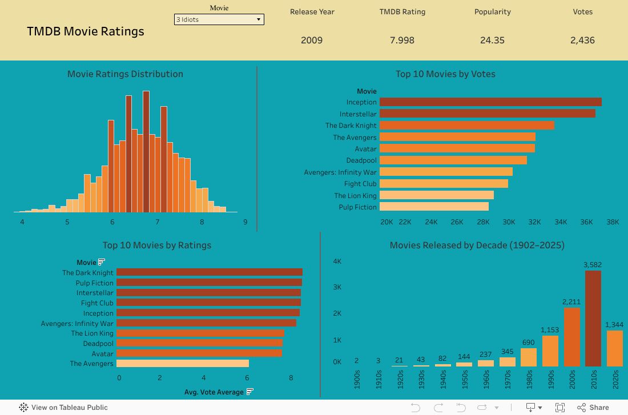This screenshot has width=628, height=415.
Task: Click the Undo arrow icon
Action: [x=416, y=408]
